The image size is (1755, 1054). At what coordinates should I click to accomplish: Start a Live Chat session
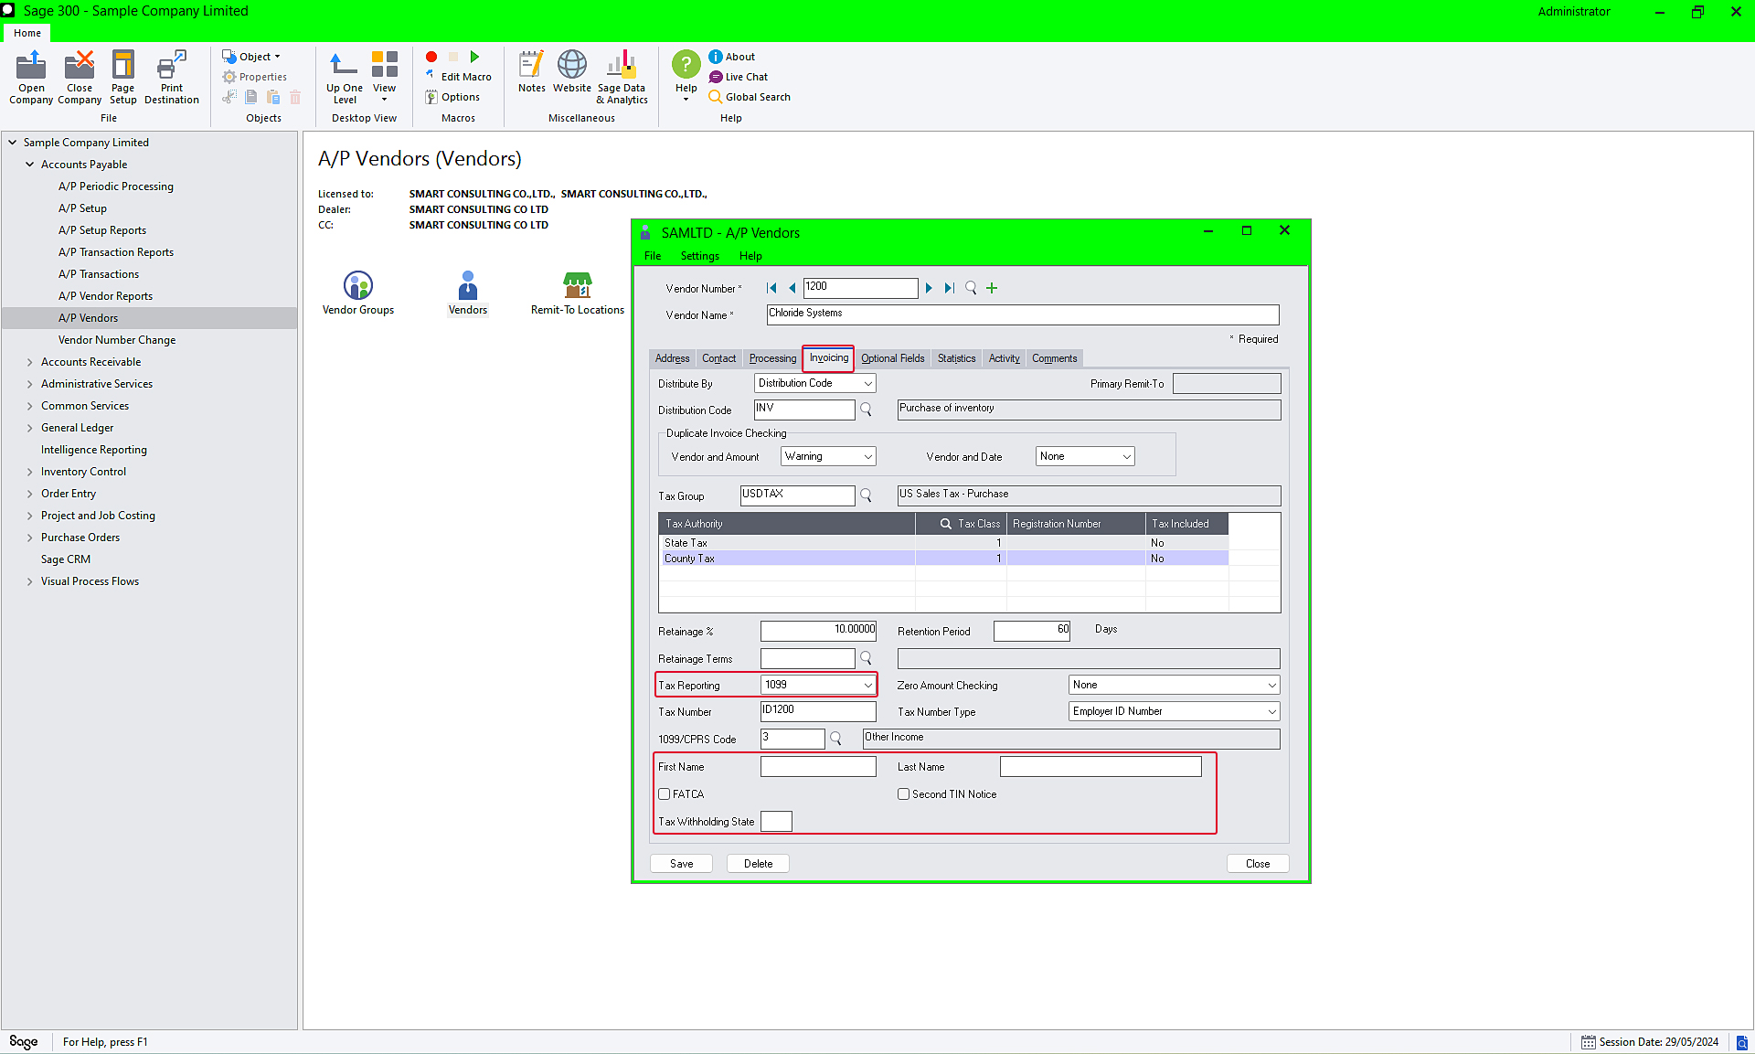(739, 77)
